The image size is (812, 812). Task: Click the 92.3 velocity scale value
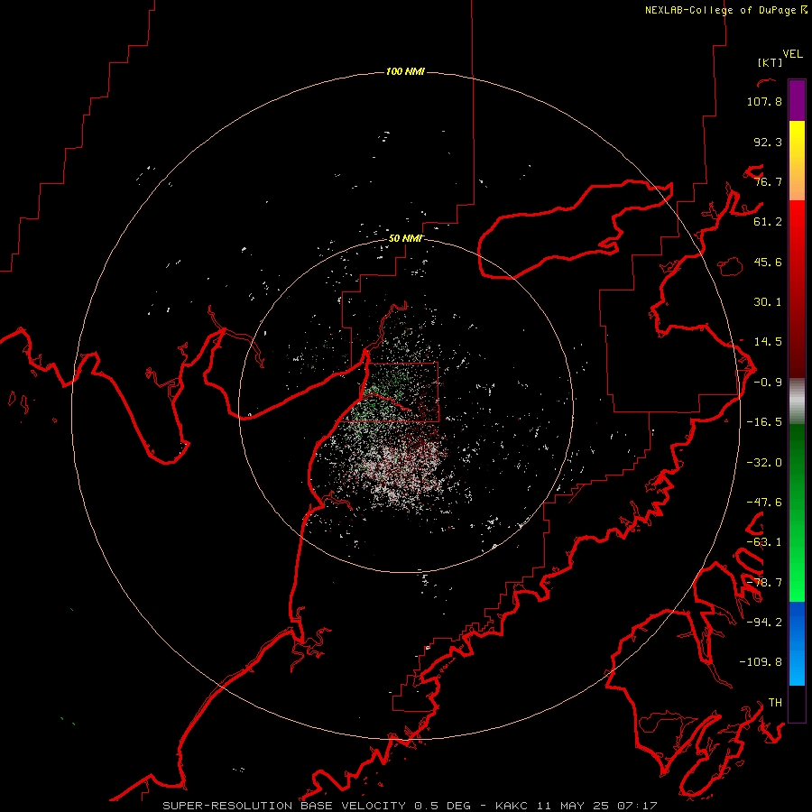coord(768,142)
